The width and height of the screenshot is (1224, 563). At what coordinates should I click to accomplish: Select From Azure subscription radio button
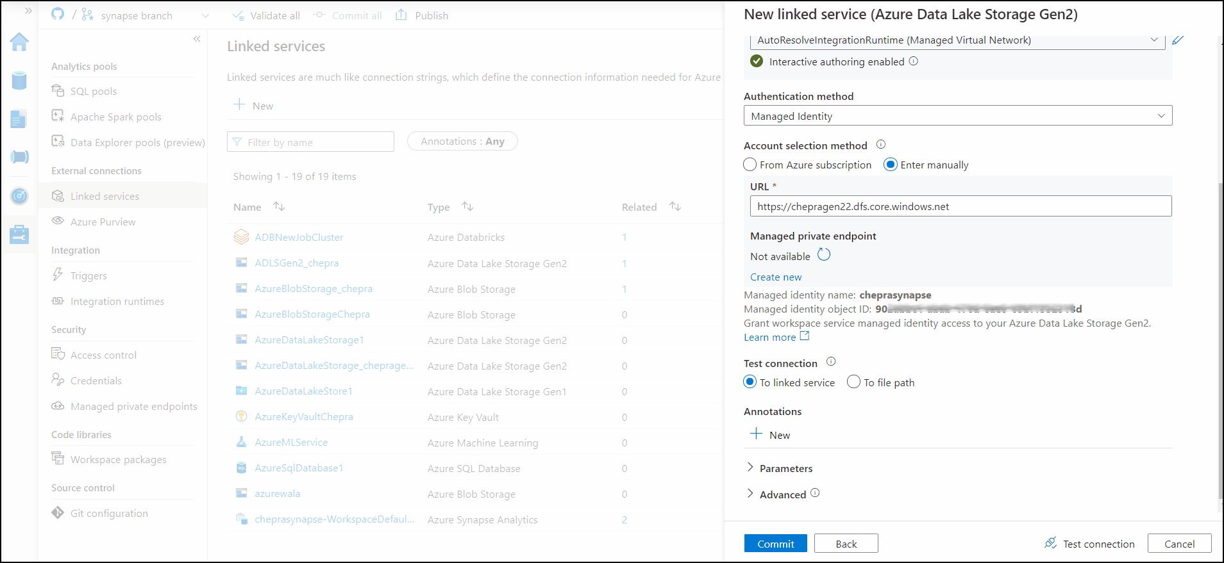[750, 165]
